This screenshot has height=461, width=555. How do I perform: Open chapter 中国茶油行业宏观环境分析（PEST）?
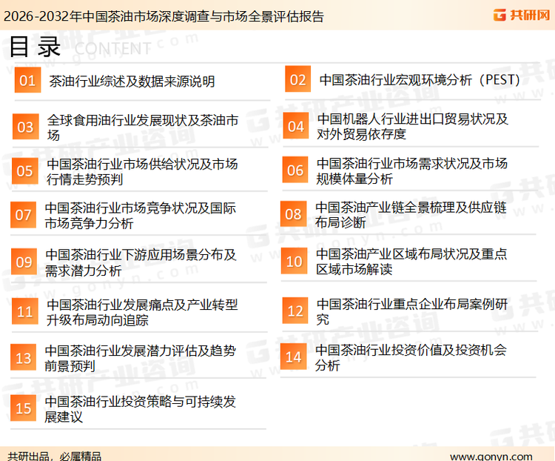coord(420,80)
